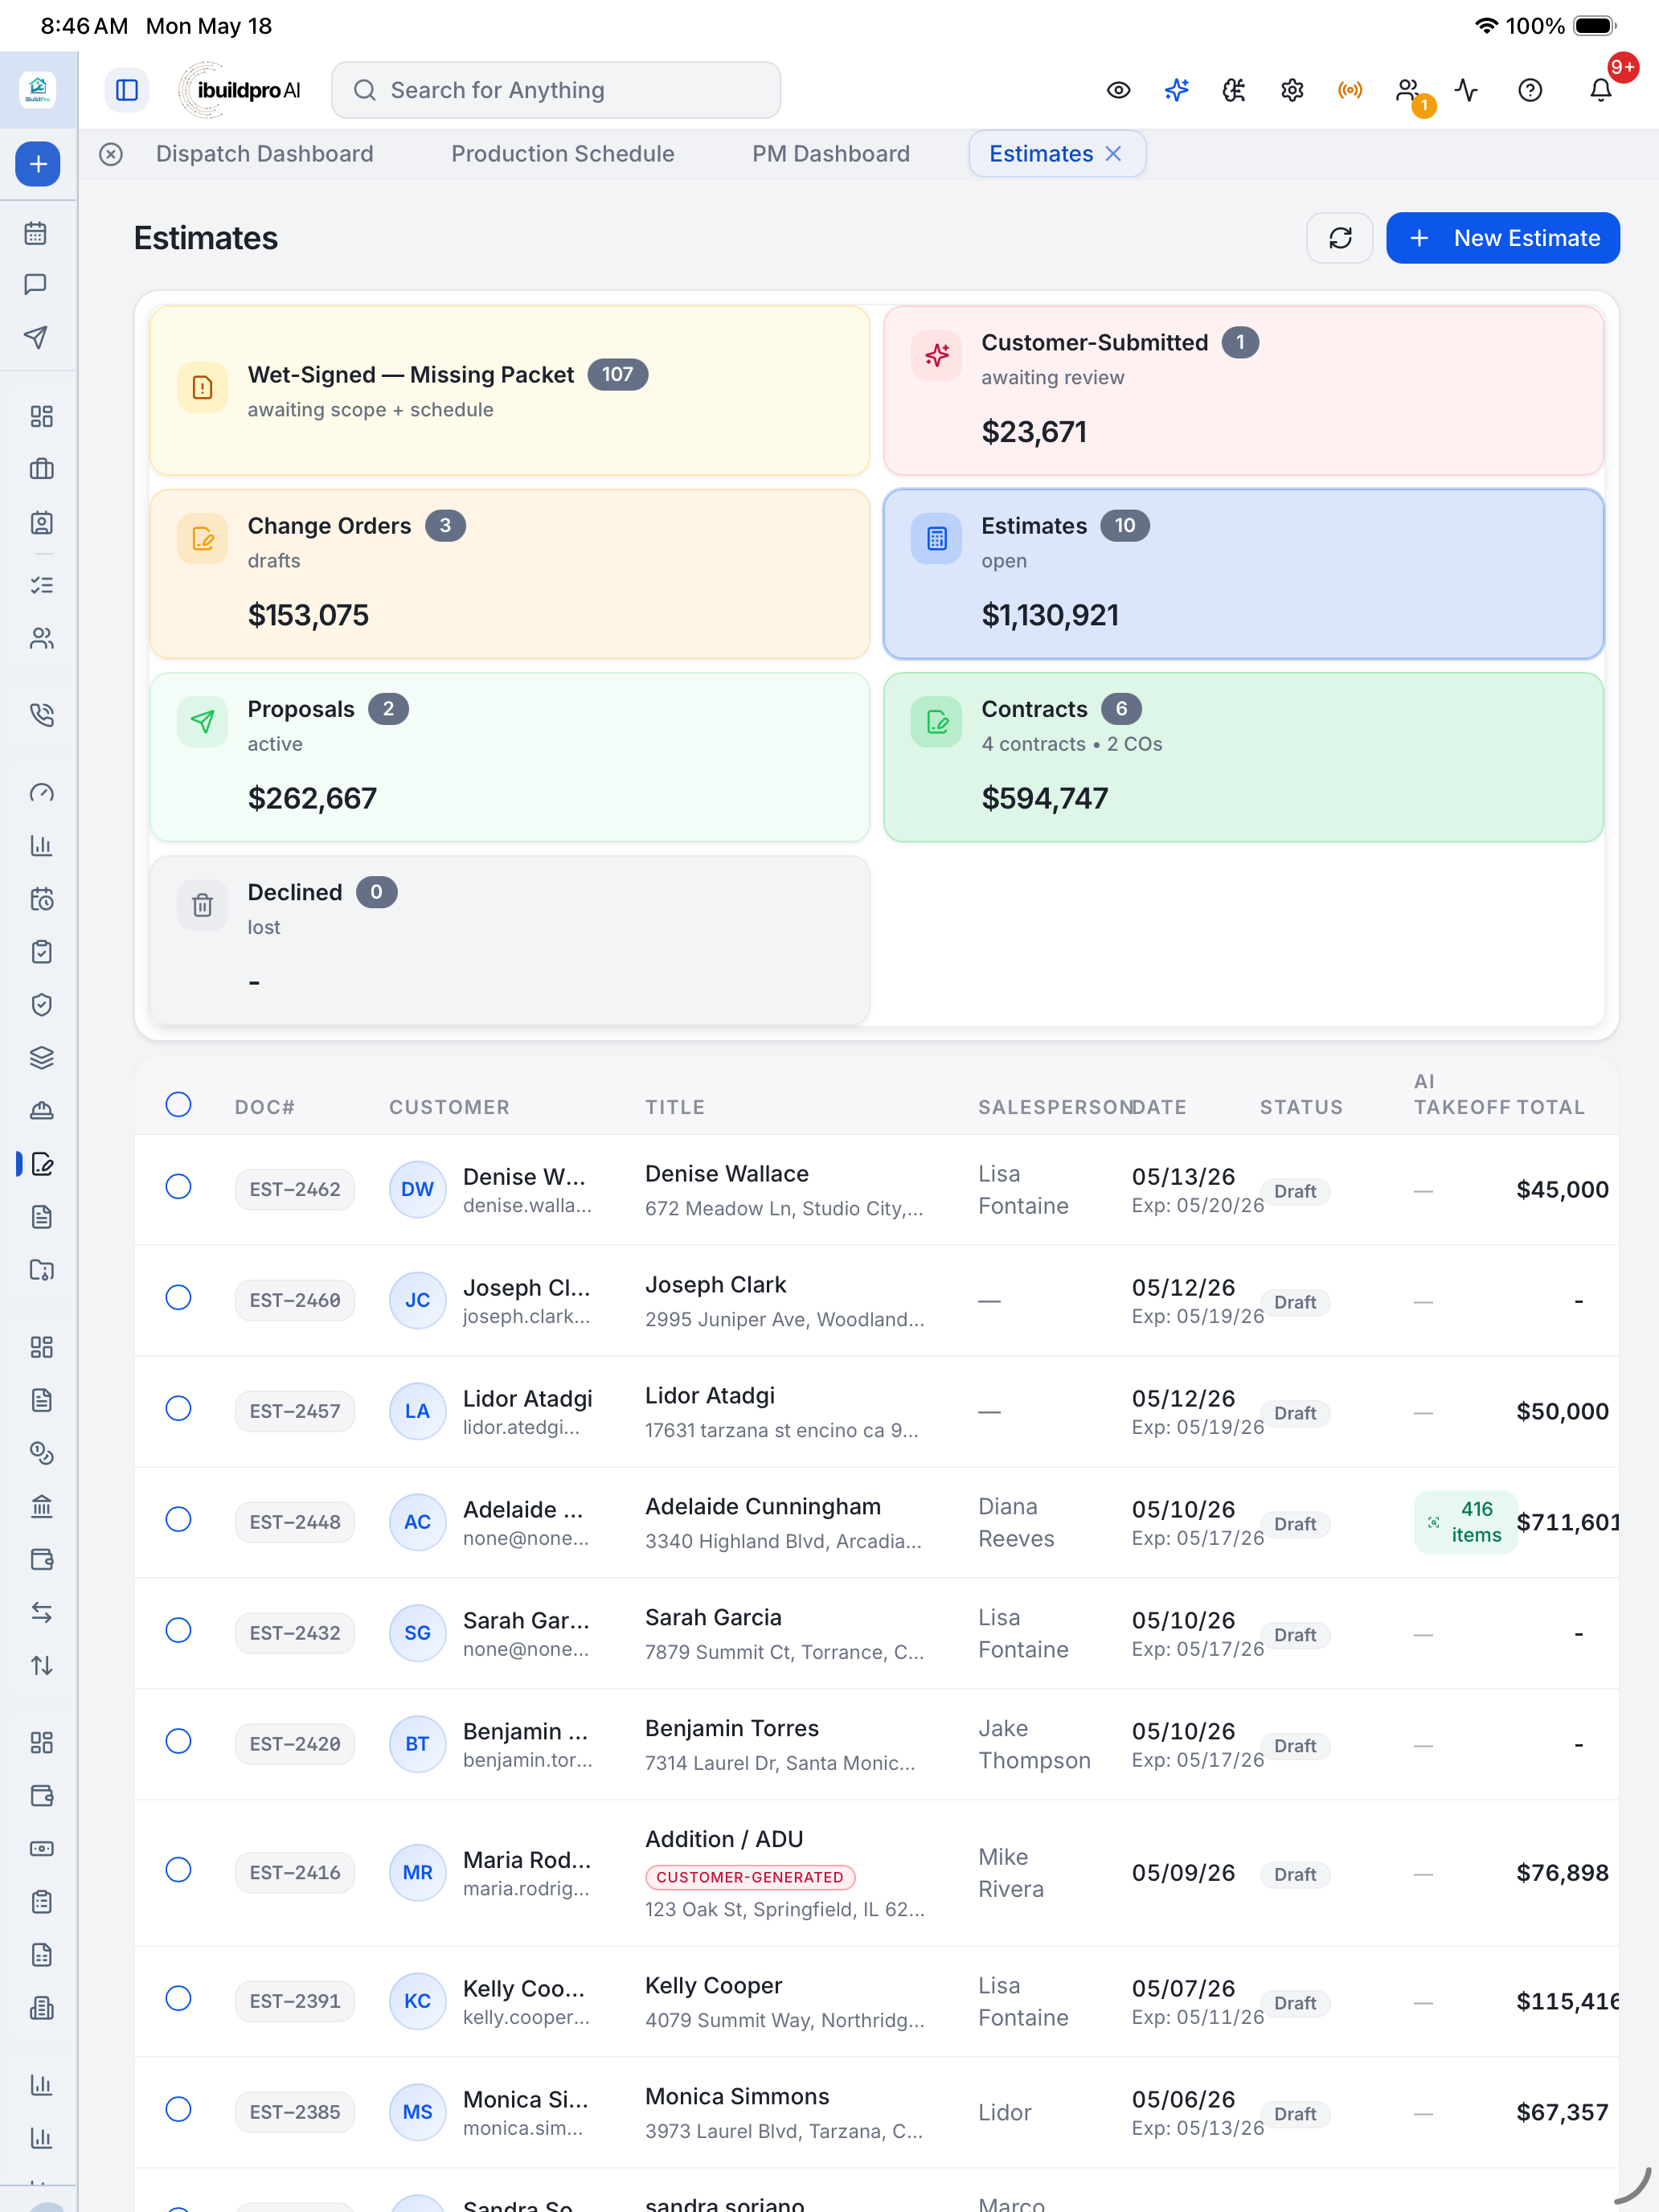Open the settings gear icon

coord(1292,90)
